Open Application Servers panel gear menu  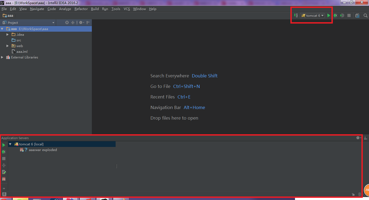tap(358, 138)
